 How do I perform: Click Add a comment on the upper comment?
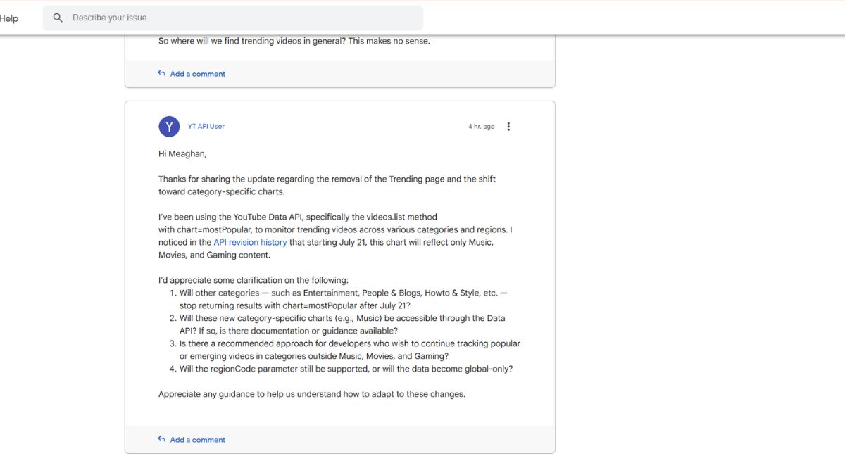(197, 73)
